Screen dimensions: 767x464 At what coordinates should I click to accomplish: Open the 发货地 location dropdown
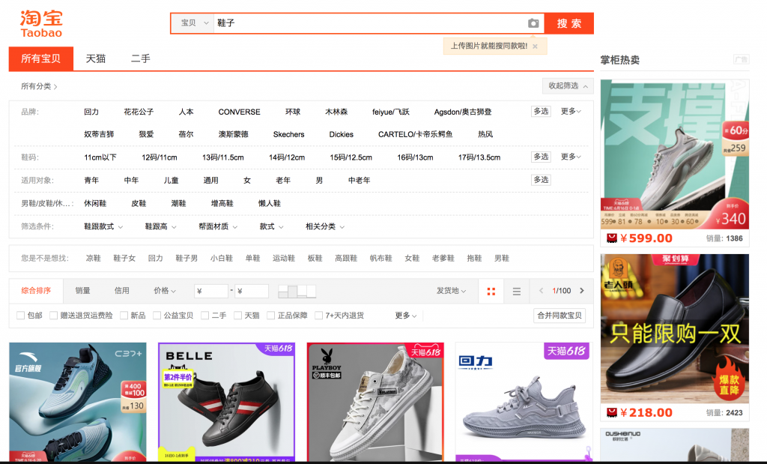point(451,291)
